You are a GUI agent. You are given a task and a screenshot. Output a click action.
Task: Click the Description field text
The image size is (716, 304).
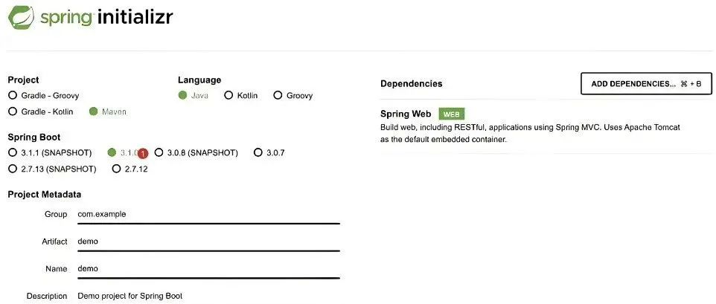tap(130, 297)
